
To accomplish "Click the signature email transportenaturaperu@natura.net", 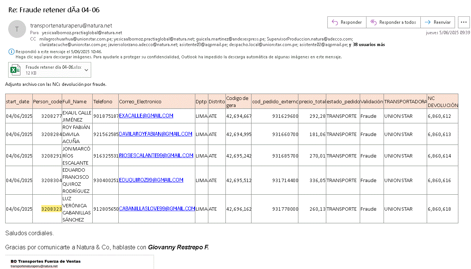I will [x=34, y=266].
